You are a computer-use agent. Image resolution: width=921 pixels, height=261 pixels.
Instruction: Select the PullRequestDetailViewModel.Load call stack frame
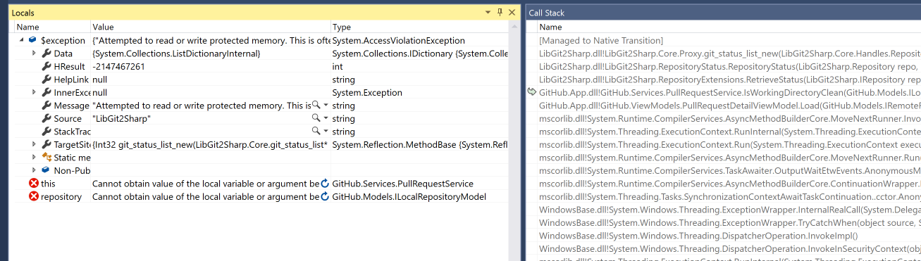729,106
